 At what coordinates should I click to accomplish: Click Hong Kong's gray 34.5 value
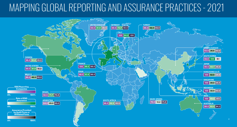(x=218, y=75)
